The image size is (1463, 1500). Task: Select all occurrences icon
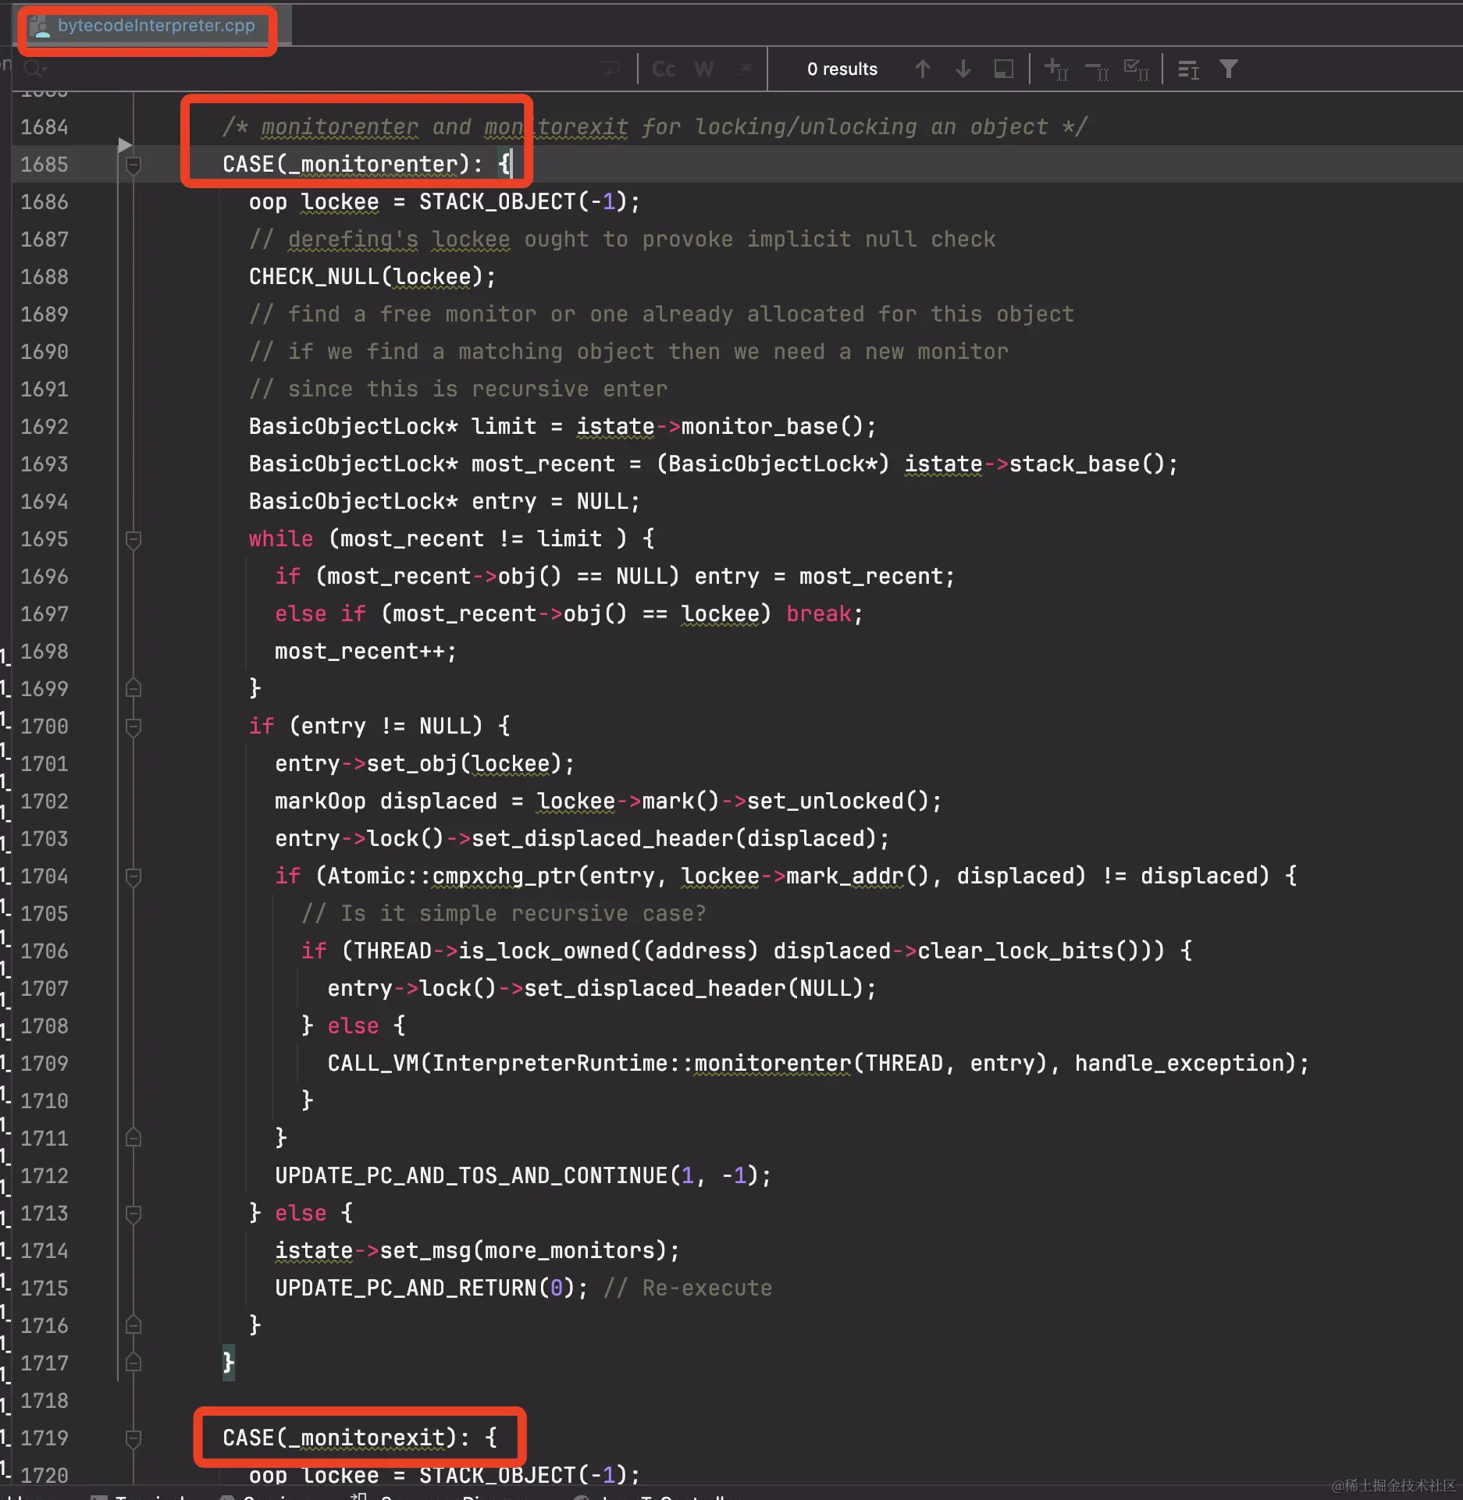1137,69
